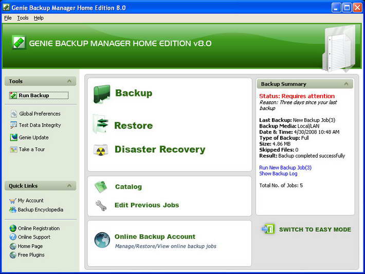Open the Catalog
This screenshot has width=365, height=274.
129,187
